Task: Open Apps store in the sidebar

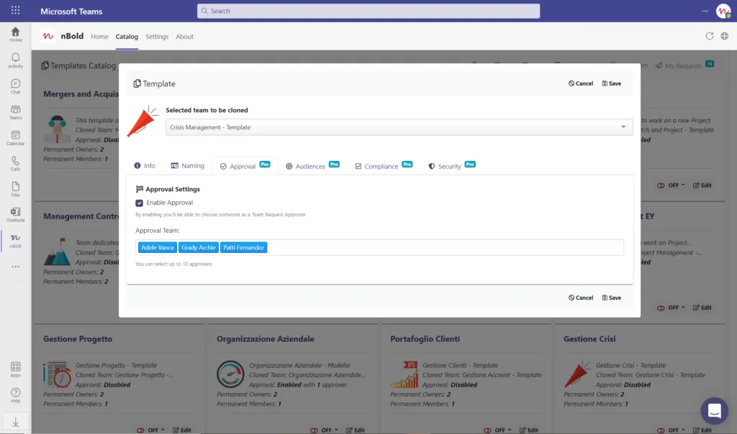Action: click(16, 369)
